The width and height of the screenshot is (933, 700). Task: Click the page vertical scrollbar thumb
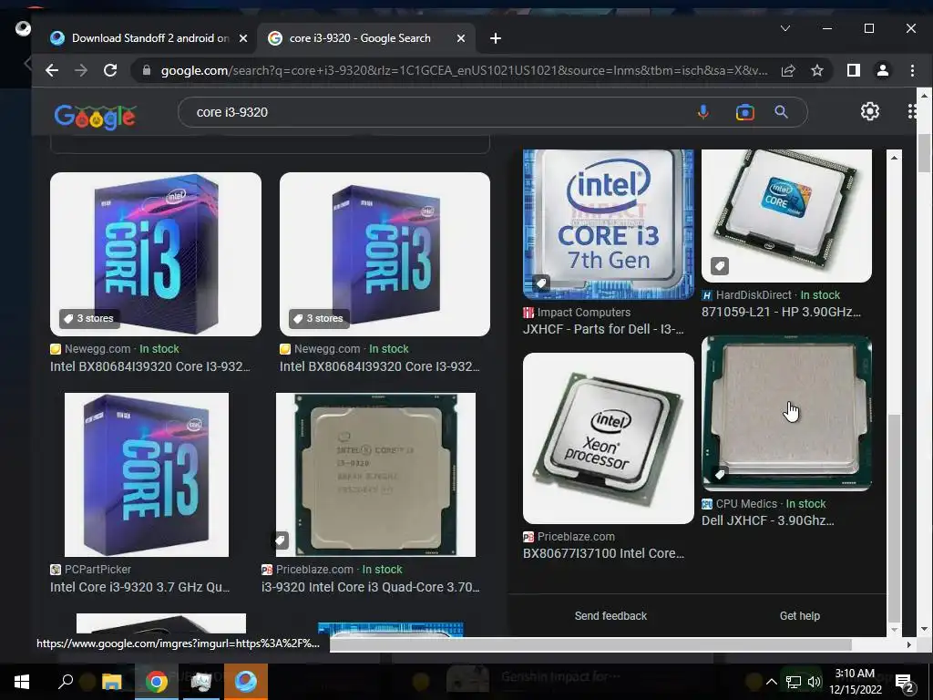924,152
